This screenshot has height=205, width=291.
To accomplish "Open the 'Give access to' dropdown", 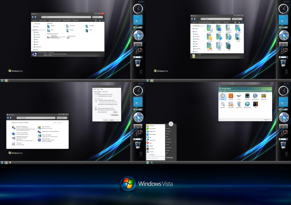I will coord(218,23).
